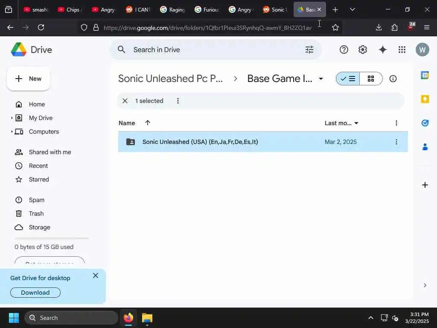
Task: Select Sonic Unleashed (USA) folder row
Action: click(x=263, y=142)
